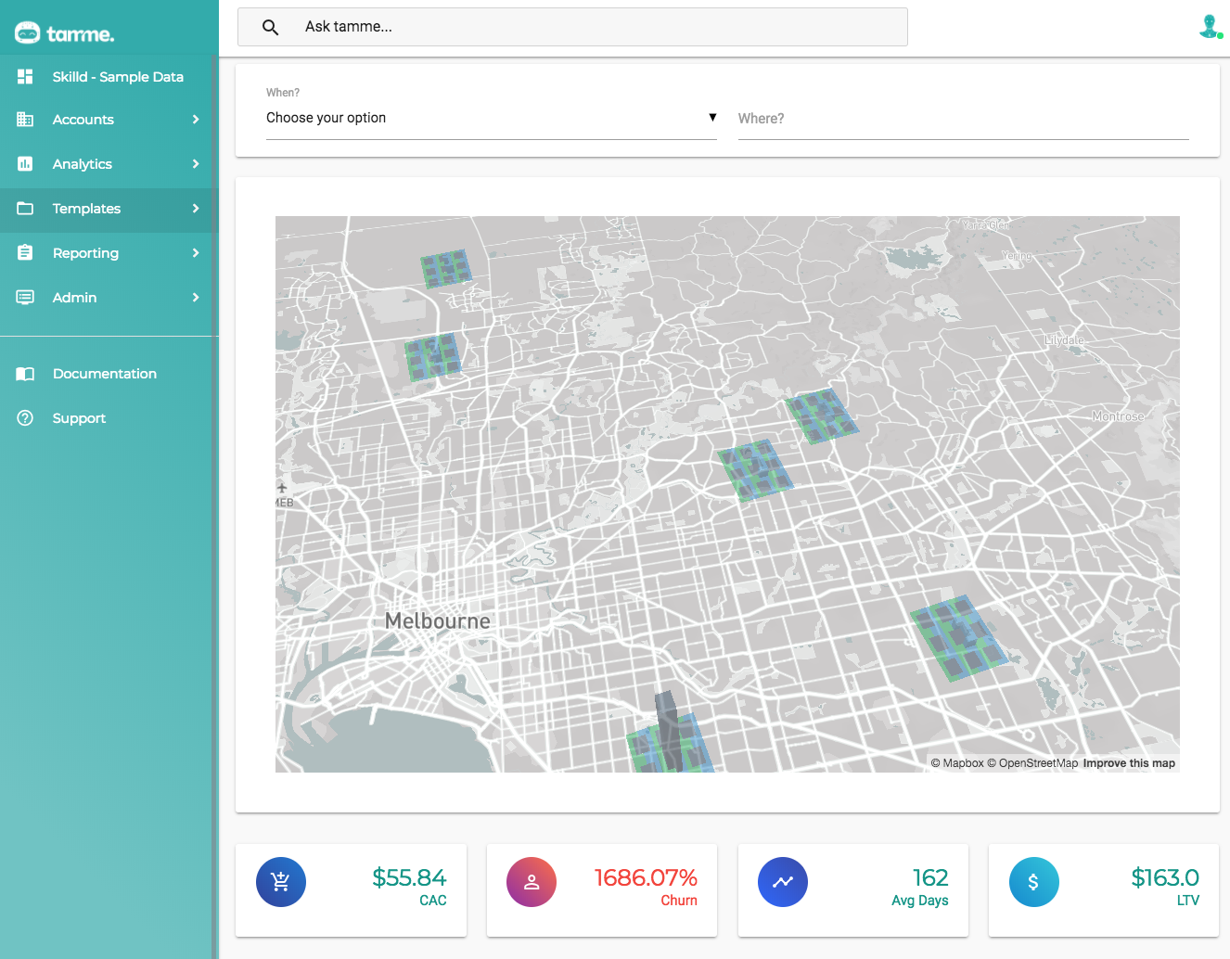
Task: Click the Analytics chart icon
Action: click(25, 164)
